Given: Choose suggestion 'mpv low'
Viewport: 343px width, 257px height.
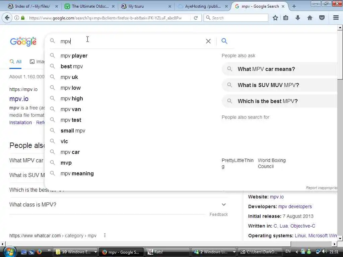Looking at the screenshot, I should (x=70, y=88).
